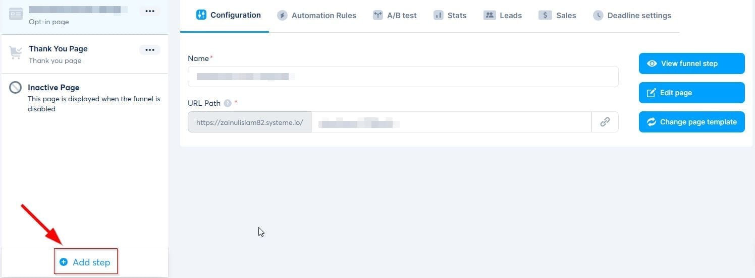Click into the Name input field
This screenshot has height=278, width=755.
403,77
